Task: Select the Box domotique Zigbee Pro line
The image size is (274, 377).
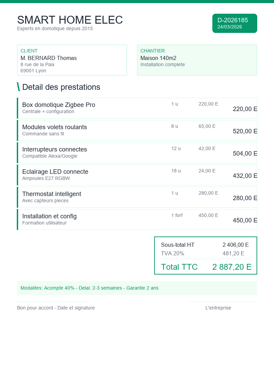Action: pos(59,105)
